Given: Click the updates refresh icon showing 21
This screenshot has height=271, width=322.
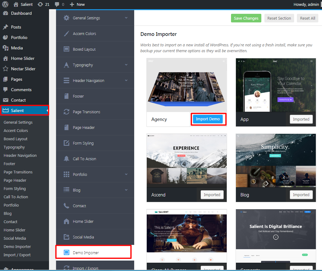Looking at the screenshot, I should click(40, 4).
